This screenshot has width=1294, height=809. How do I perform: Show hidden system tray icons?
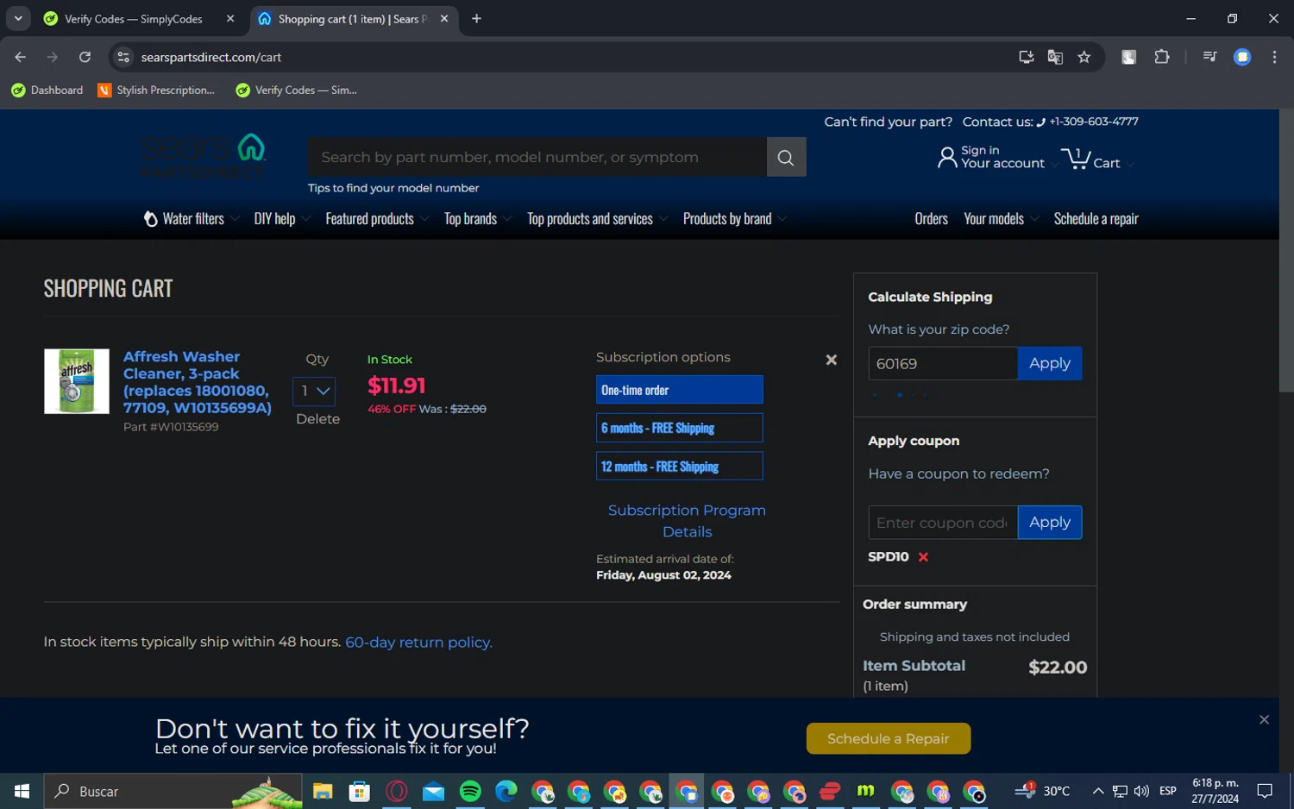[x=1097, y=791]
